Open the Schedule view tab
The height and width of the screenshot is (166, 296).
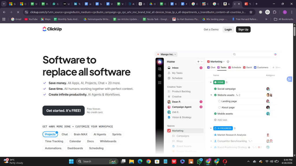point(235,67)
